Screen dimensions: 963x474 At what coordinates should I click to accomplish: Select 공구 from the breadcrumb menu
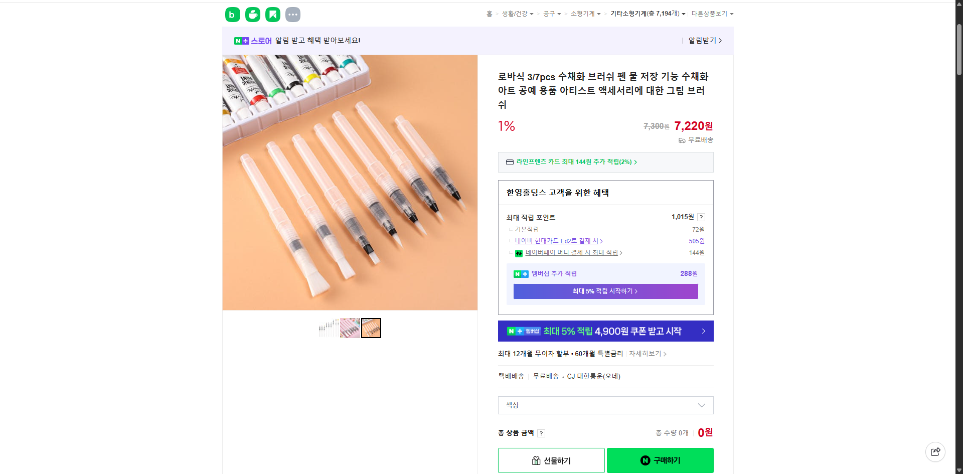pos(549,14)
